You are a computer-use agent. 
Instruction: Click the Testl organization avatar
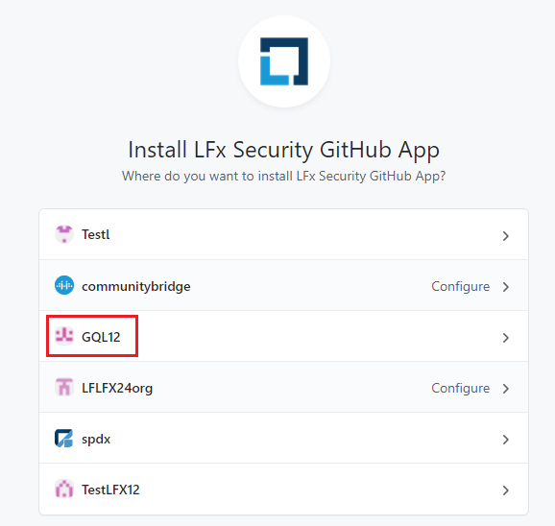tap(64, 234)
